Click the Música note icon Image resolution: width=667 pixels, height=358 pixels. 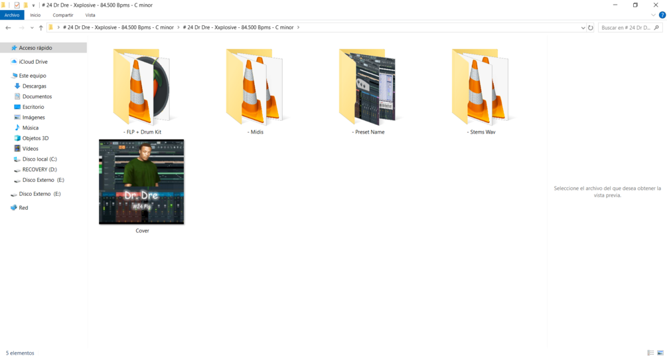pyautogui.click(x=17, y=128)
